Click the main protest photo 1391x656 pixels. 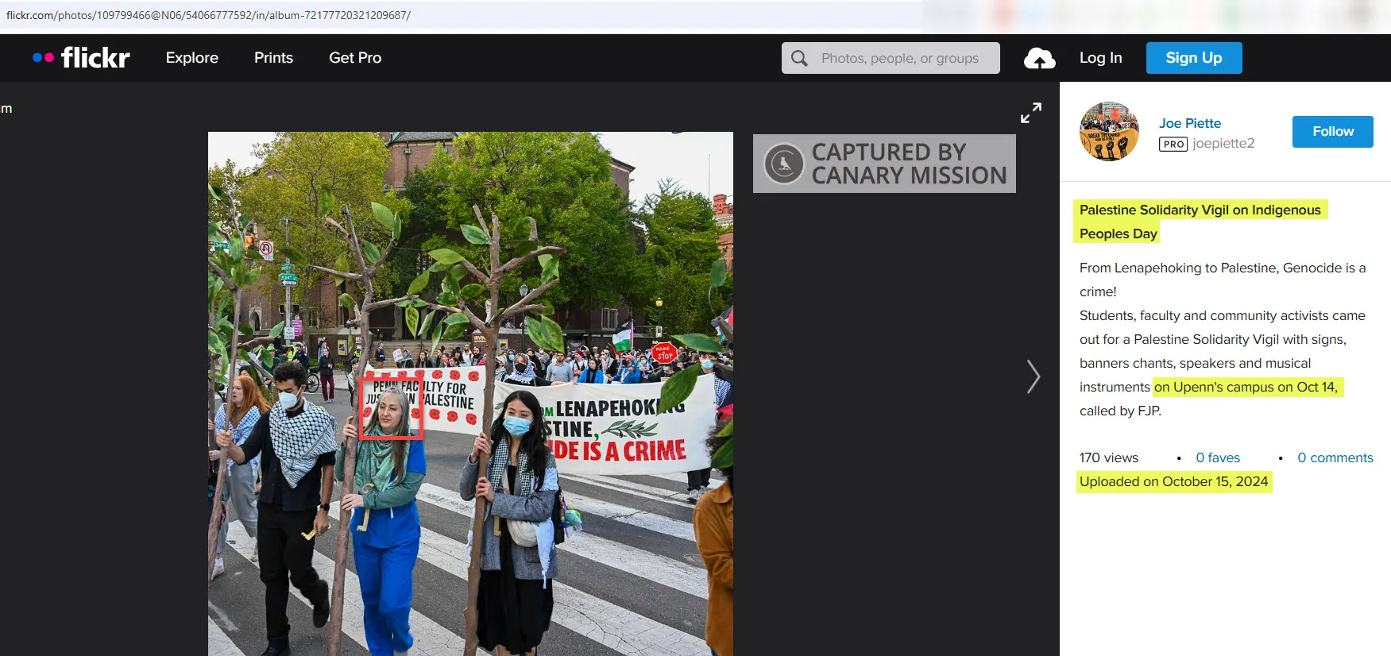click(470, 394)
